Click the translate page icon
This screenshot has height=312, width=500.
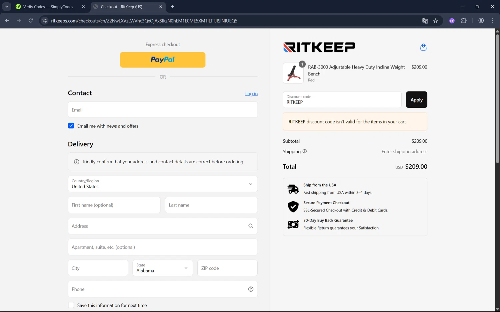425,21
